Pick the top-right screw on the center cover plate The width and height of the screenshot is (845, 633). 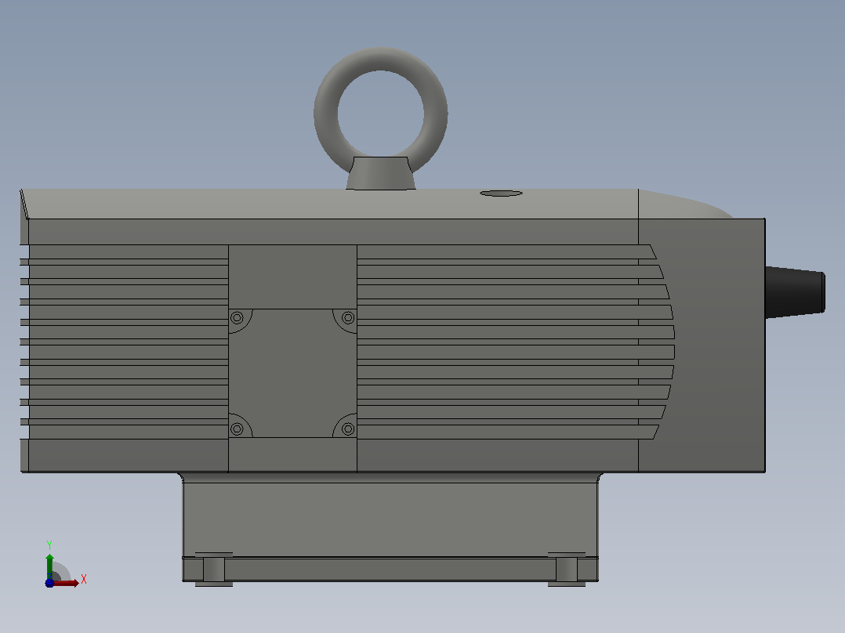(x=348, y=317)
